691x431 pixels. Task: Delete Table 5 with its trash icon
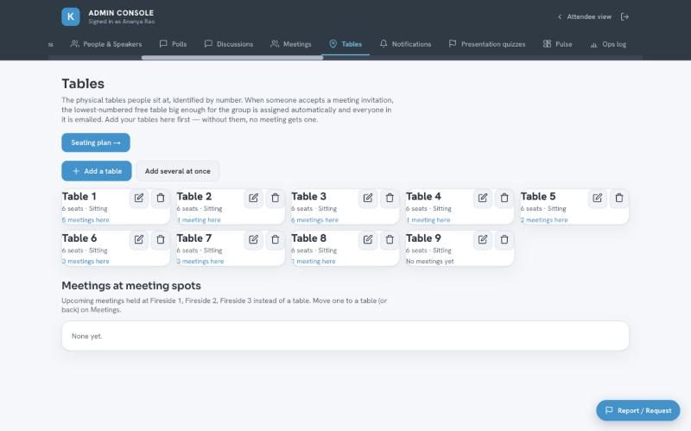coord(618,198)
